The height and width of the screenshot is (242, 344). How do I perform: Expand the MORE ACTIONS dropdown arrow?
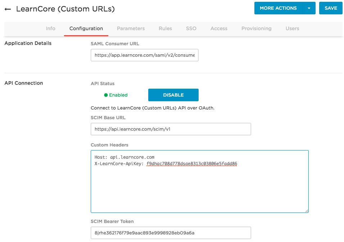[309, 8]
